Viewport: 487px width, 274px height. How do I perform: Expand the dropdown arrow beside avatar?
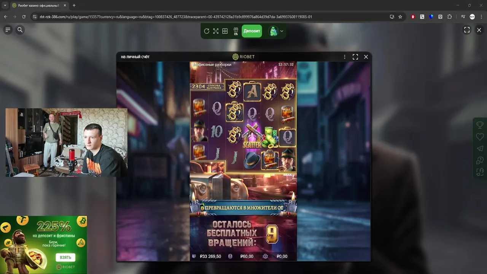282,31
